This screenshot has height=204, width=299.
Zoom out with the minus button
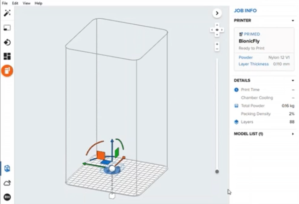[217, 49]
